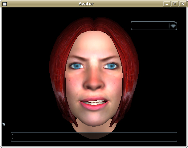Open the dropdown arrow in the combo box
This screenshot has width=188, height=148.
(173, 26)
